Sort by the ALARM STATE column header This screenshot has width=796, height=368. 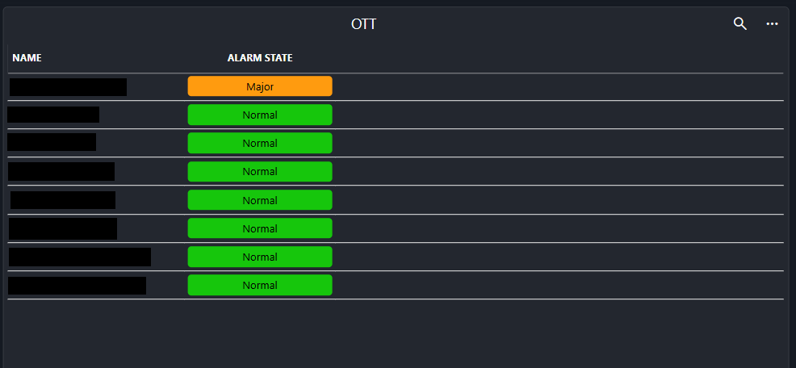tap(259, 58)
